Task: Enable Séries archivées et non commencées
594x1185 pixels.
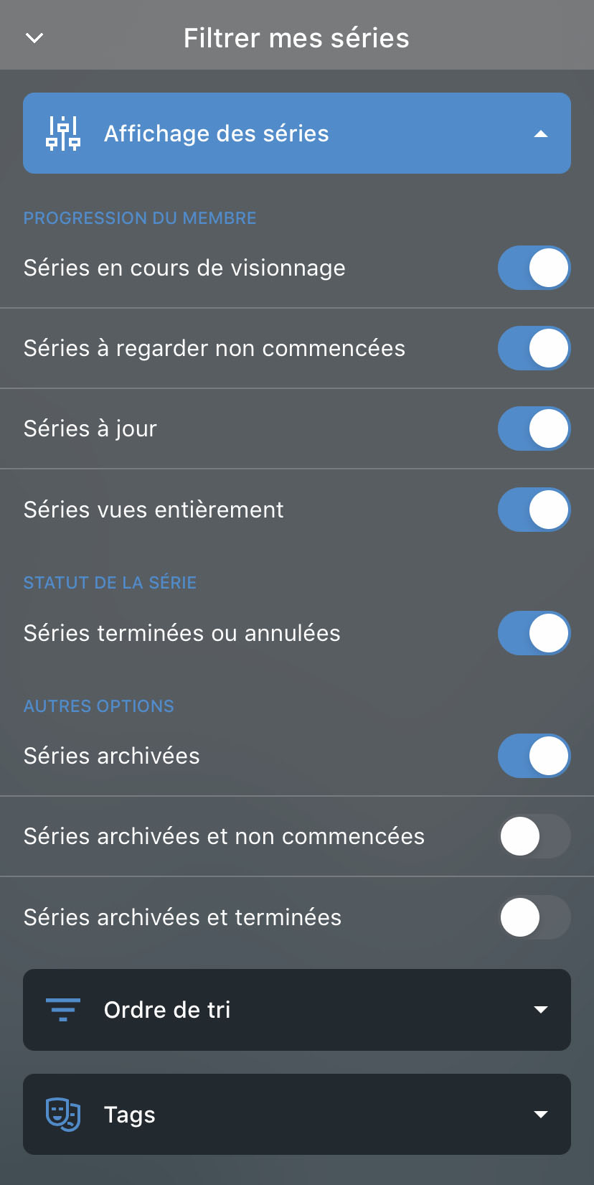Action: click(x=534, y=836)
